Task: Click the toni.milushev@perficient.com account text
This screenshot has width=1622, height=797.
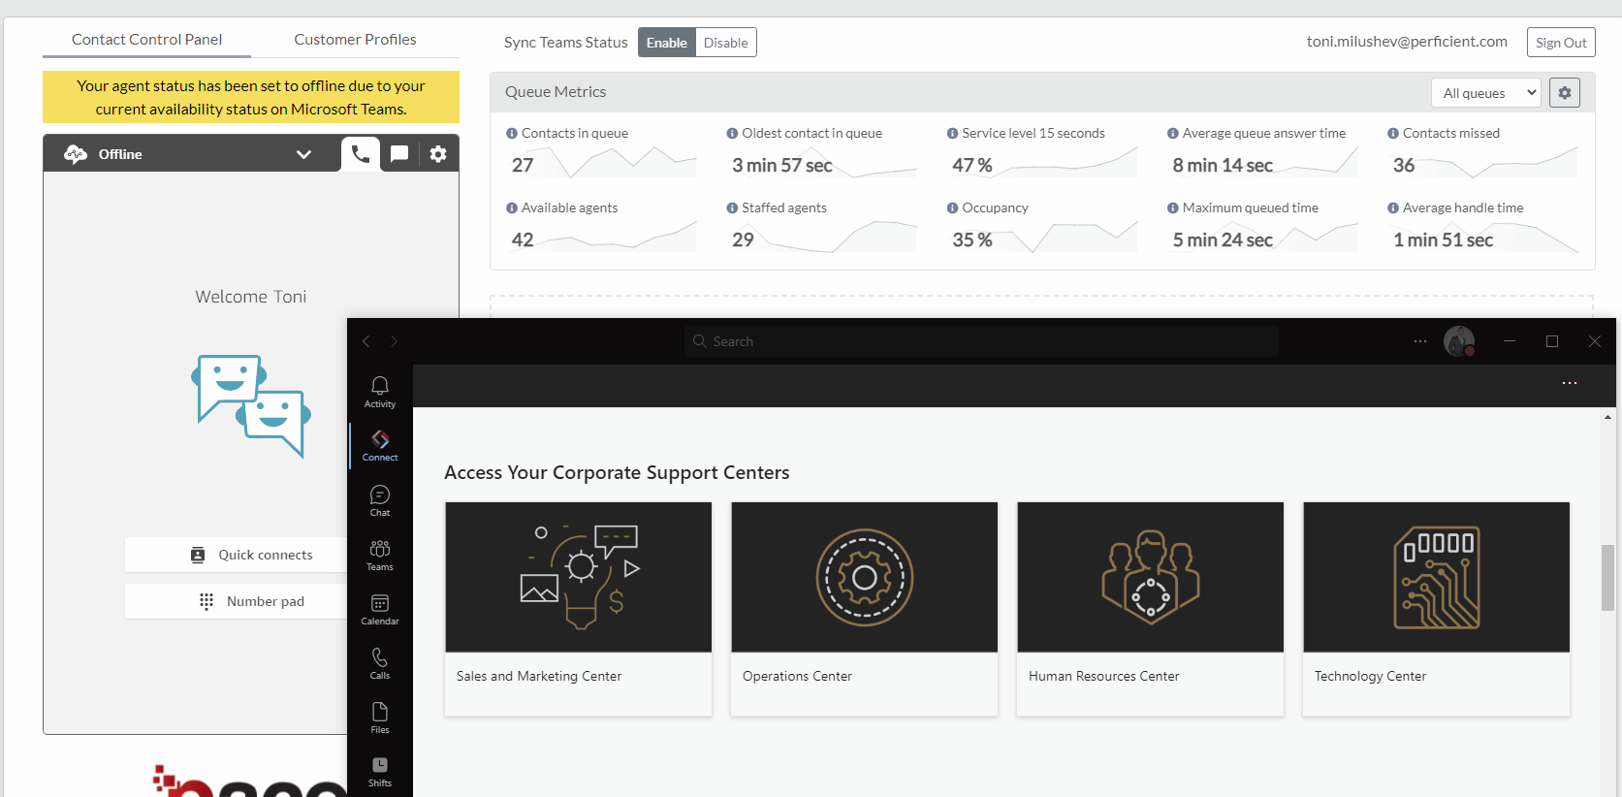Action: click(x=1407, y=42)
